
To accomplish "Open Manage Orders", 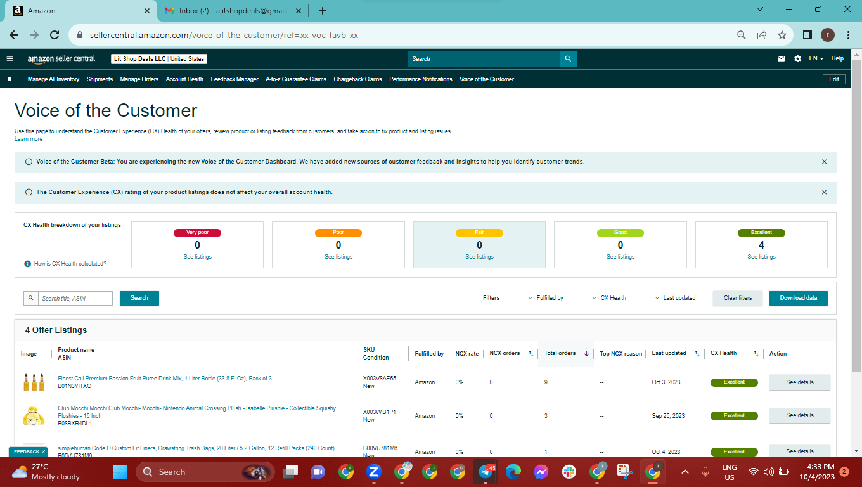I will pos(139,79).
